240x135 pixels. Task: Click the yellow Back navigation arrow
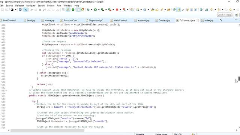231,10
